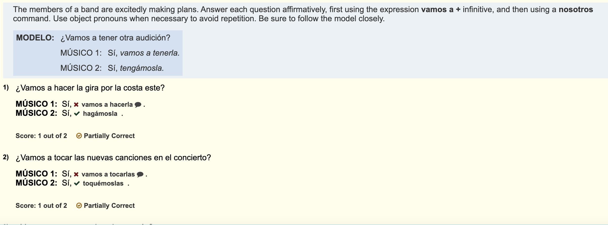Screen dimensions: 608x225
Task: Select the answer "vamos a tocarlas"
Action: pos(108,174)
